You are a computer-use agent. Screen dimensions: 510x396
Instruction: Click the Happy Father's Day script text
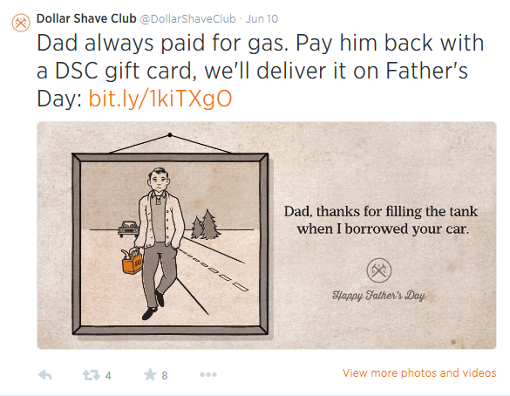pos(379,296)
